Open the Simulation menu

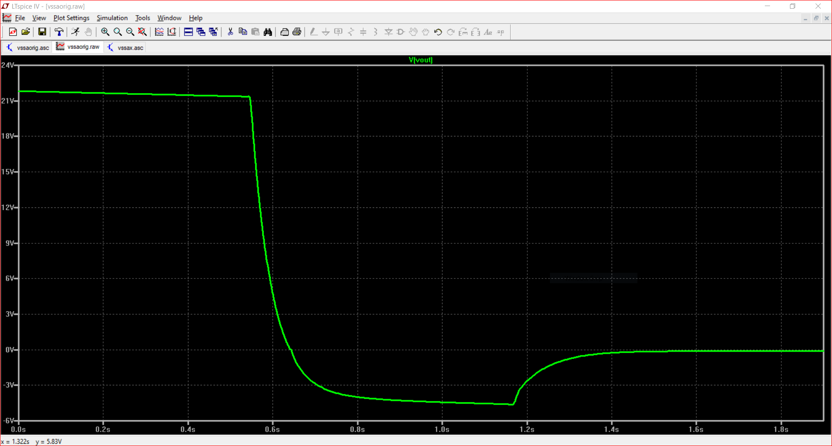[x=112, y=18]
